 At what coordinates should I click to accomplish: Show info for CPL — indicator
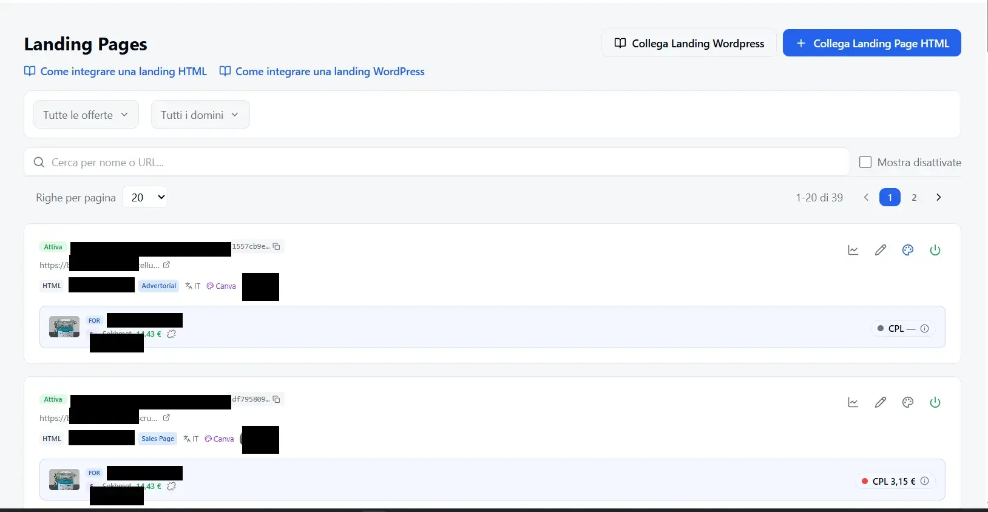pos(925,329)
